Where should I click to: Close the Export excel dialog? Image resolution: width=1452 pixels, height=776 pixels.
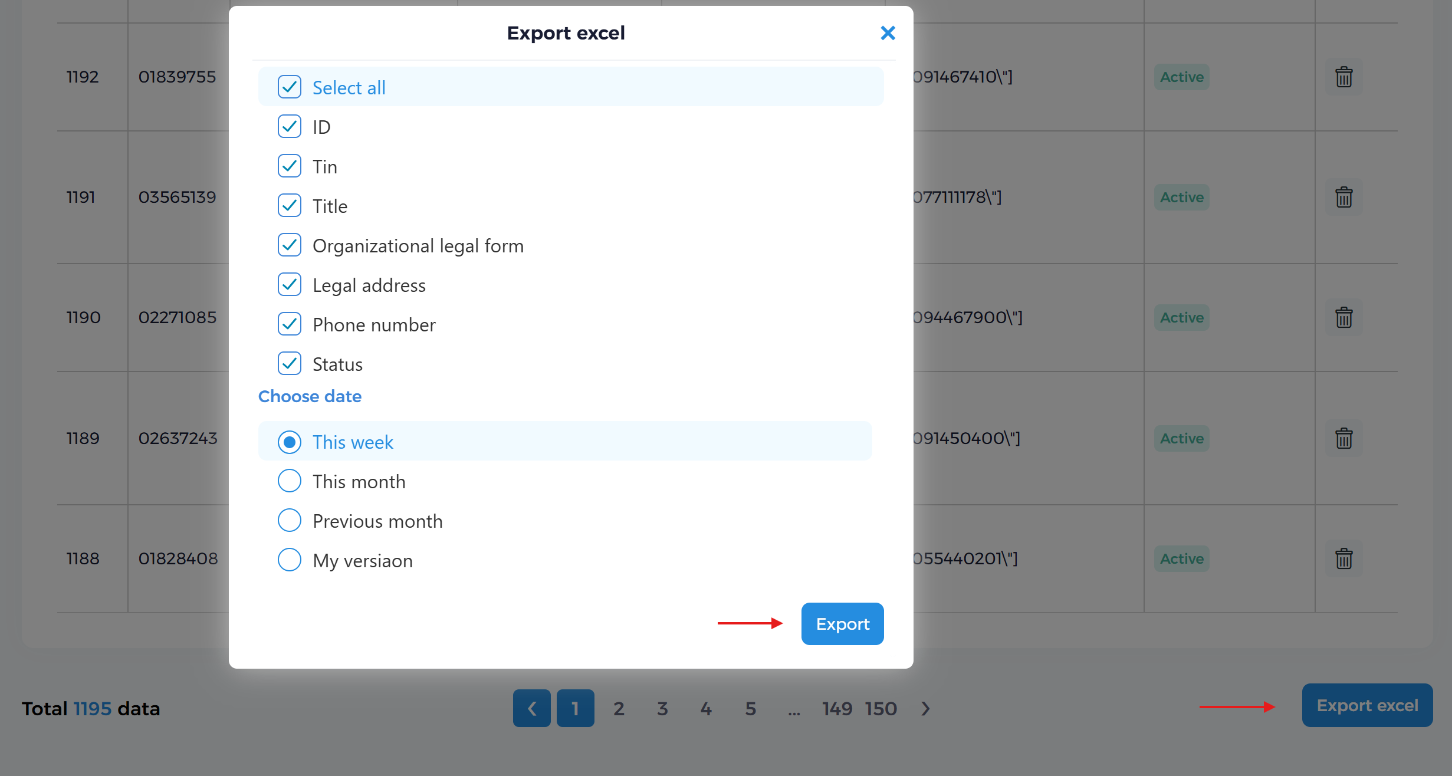click(888, 33)
